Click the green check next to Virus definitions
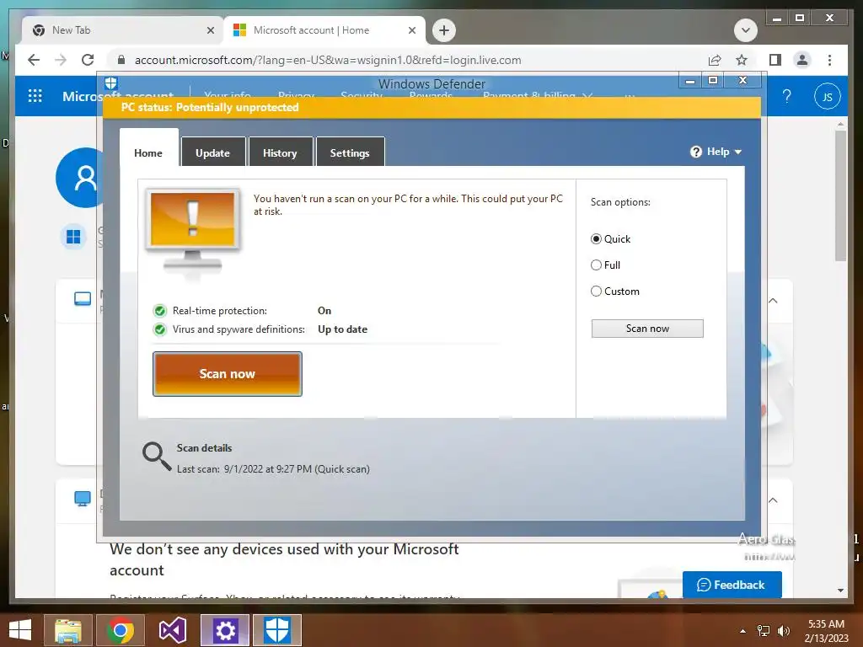The width and height of the screenshot is (863, 647). pyautogui.click(x=159, y=329)
